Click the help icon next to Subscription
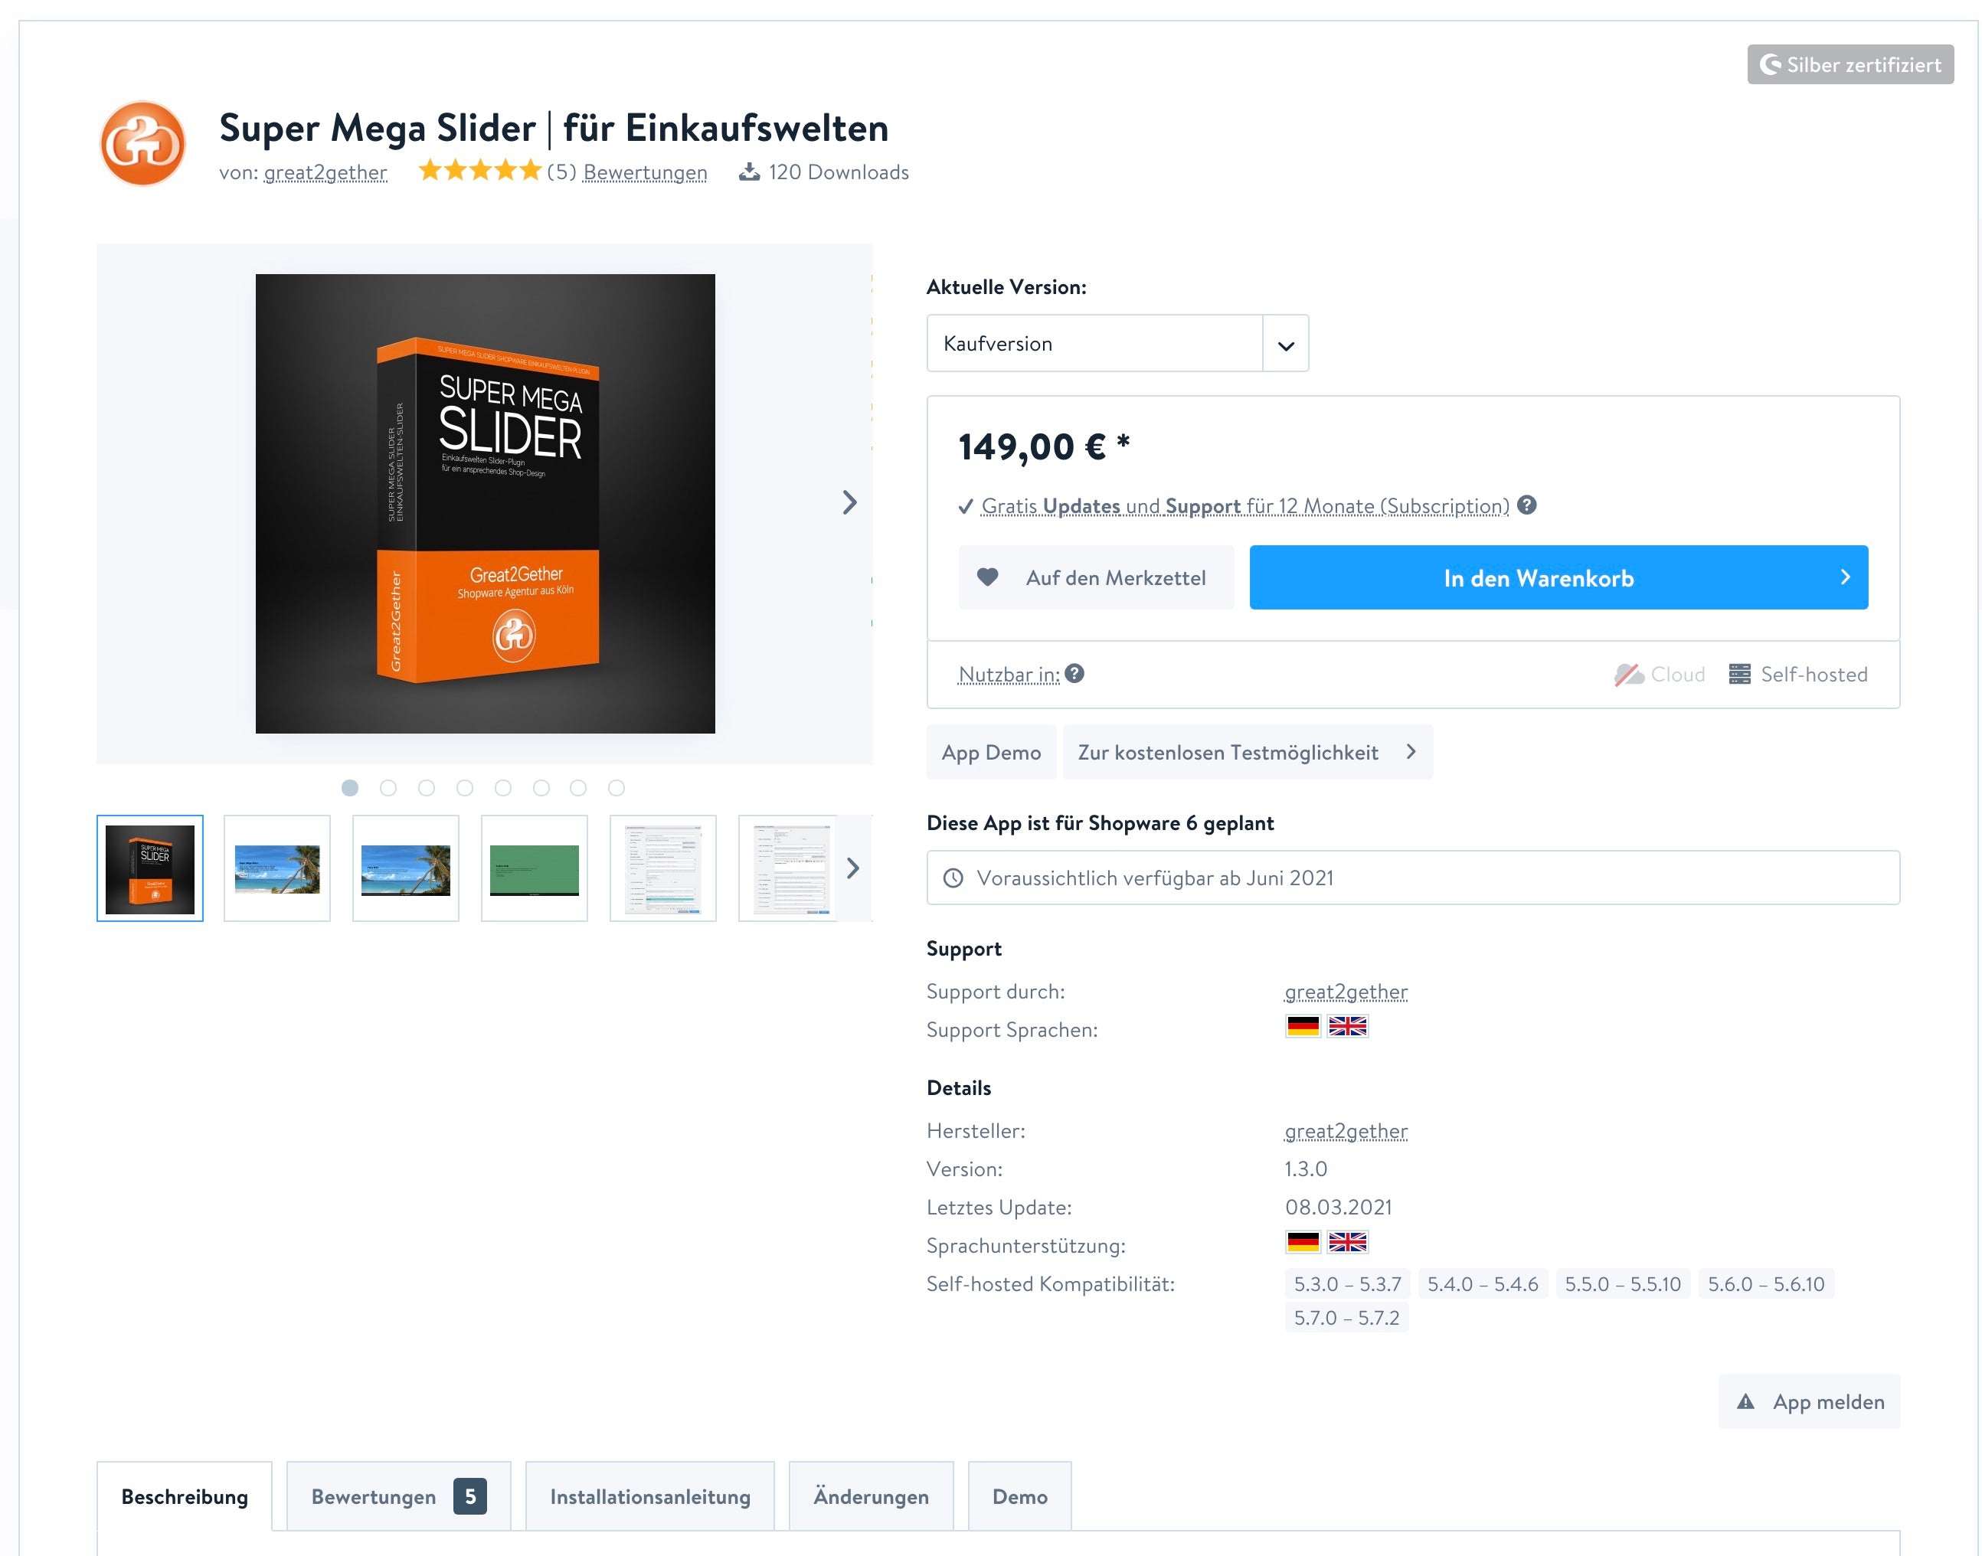This screenshot has height=1556, width=1982. pyautogui.click(x=1527, y=505)
